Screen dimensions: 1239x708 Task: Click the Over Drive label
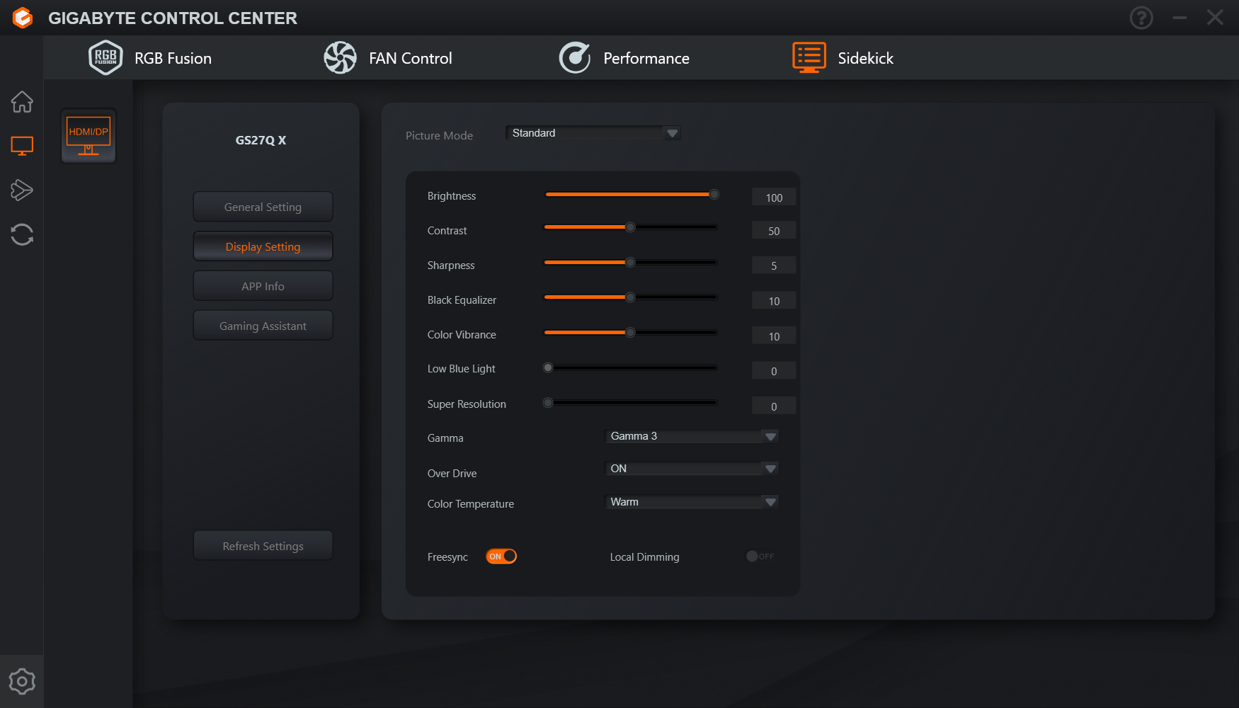452,474
